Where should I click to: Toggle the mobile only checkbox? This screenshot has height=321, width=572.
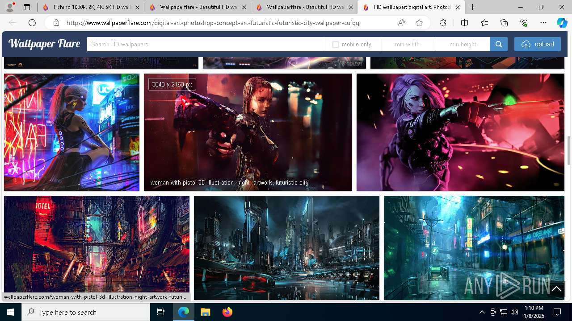[x=336, y=45]
